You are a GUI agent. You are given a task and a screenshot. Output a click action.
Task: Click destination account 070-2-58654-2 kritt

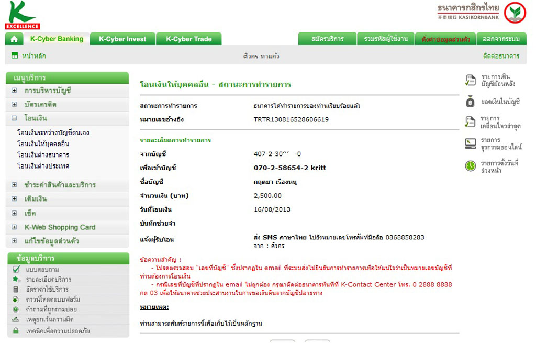coord(290,168)
